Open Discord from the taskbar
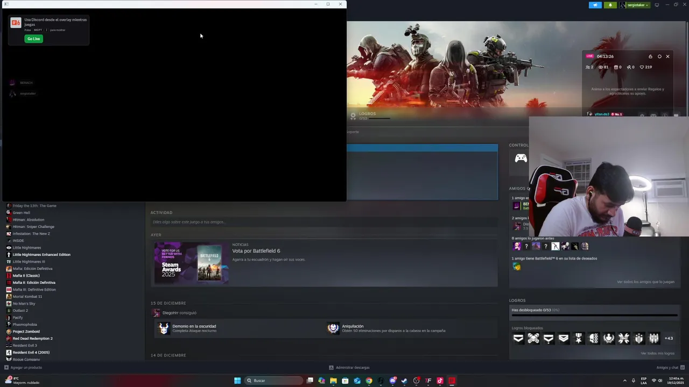Image resolution: width=689 pixels, height=387 pixels. (x=392, y=381)
